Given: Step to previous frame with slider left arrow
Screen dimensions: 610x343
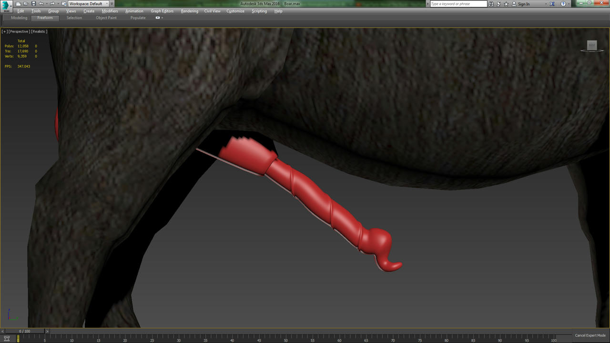Looking at the screenshot, I should click(x=2, y=331).
